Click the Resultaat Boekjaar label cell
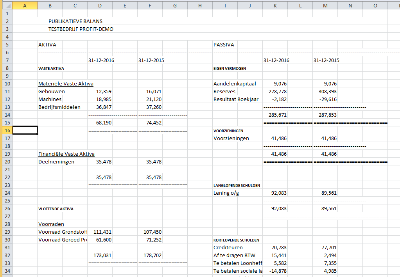The height and width of the screenshot is (277, 400). pos(236,99)
